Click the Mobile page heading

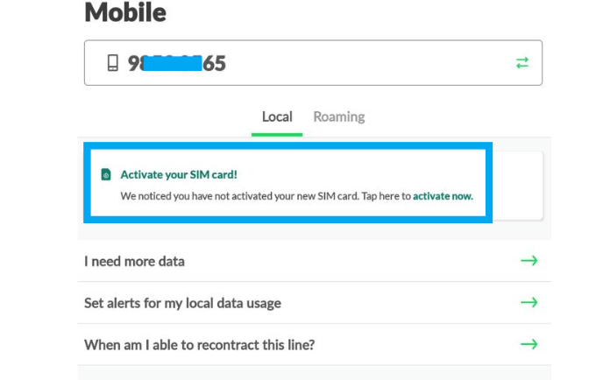125,12
